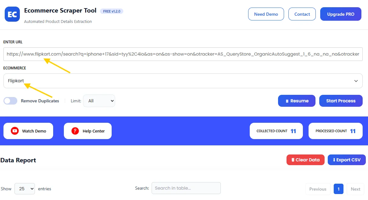The height and width of the screenshot is (200, 368).
Task: Enable the Remove Duplicates toggle
Action: (x=10, y=100)
